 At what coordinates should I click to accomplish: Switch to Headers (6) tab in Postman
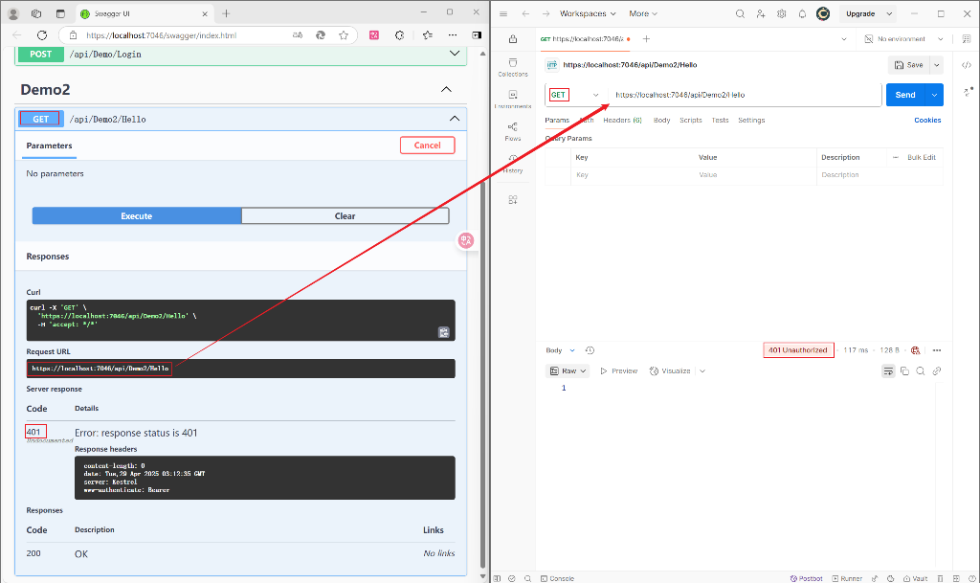(x=622, y=120)
